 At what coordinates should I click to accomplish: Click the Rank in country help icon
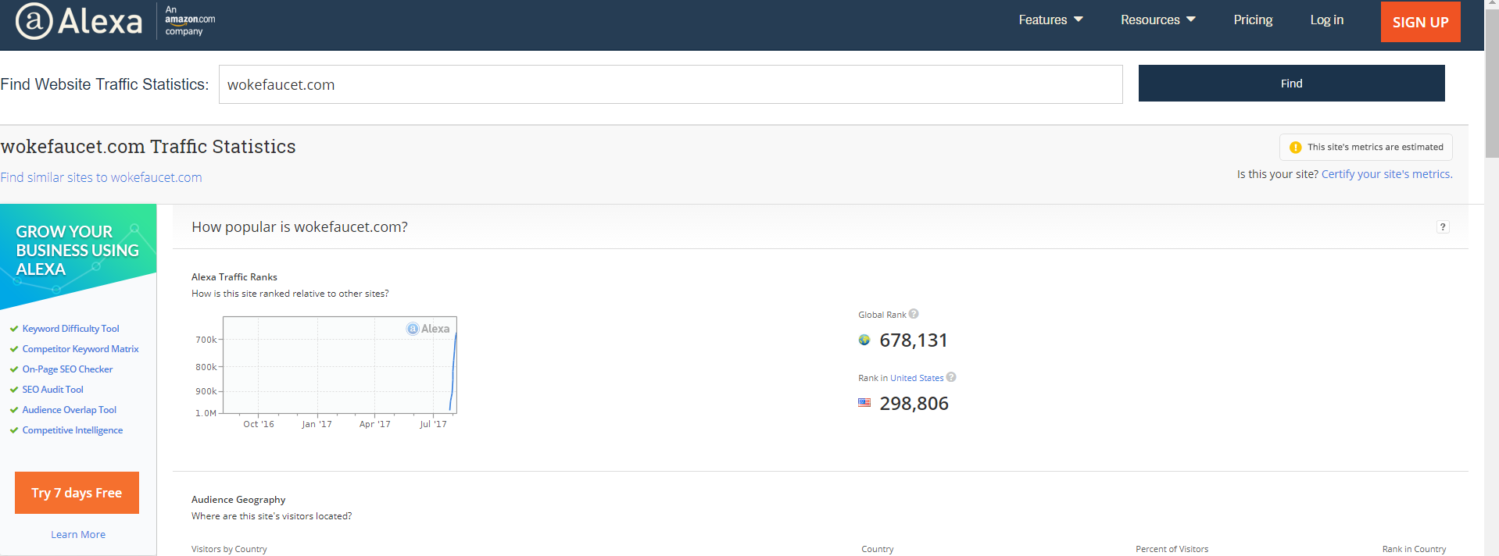pos(951,377)
